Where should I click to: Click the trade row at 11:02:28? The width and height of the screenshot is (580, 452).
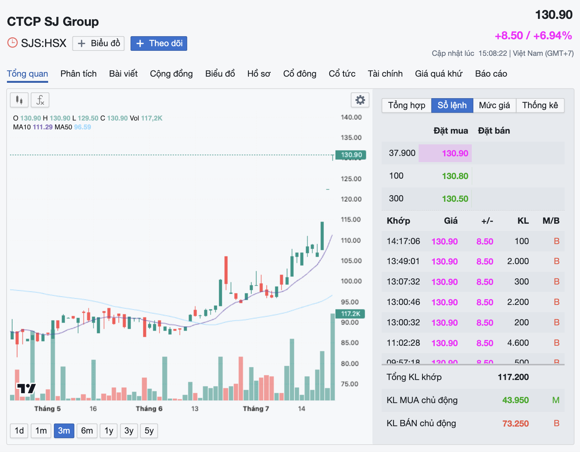pos(473,343)
